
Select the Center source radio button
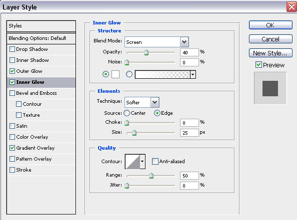[126, 113]
